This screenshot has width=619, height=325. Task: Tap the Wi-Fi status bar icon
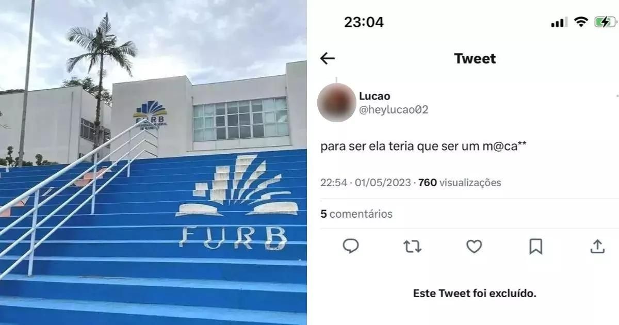point(581,22)
